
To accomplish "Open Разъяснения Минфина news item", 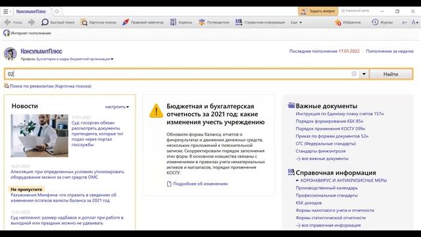I will click(64, 197).
